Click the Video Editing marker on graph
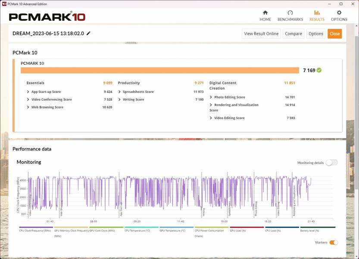The image size is (359, 259). (x=278, y=209)
